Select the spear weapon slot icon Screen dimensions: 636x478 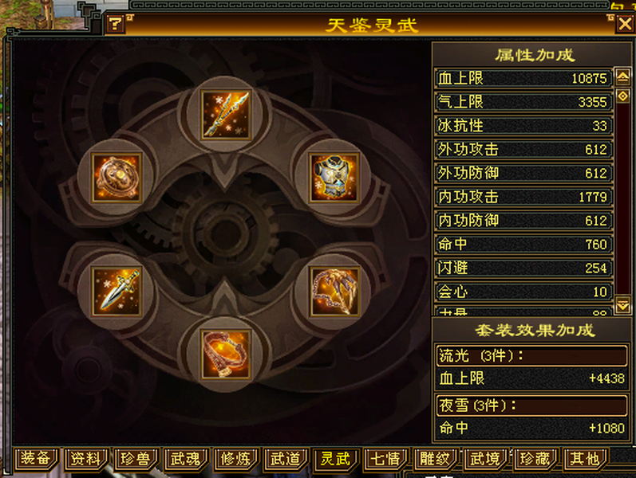[226, 115]
